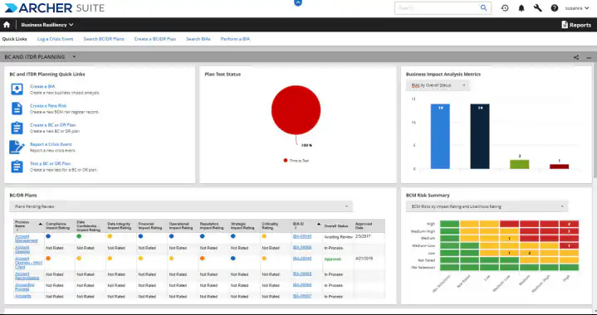Click the Search BIAs quick link
The width and height of the screenshot is (597, 315).
tap(198, 39)
